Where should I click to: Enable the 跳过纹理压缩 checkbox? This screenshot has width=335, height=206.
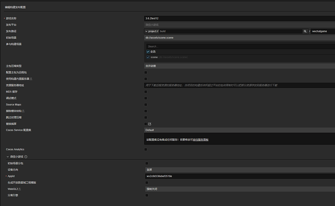coord(146,117)
